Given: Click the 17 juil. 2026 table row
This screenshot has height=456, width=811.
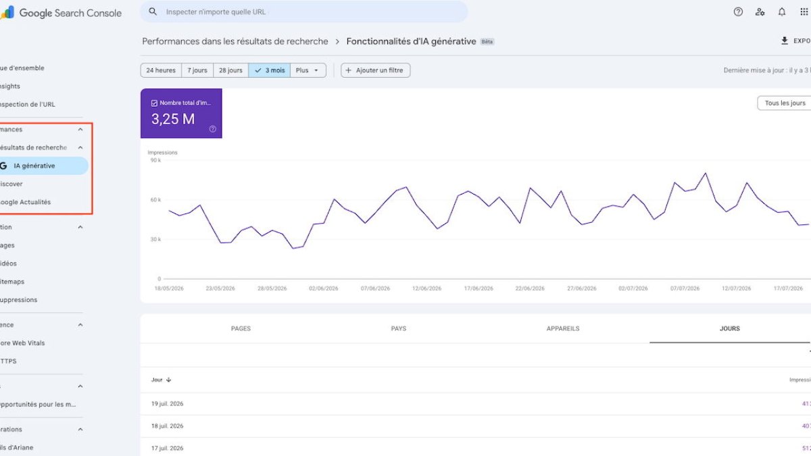Looking at the screenshot, I should point(476,447).
